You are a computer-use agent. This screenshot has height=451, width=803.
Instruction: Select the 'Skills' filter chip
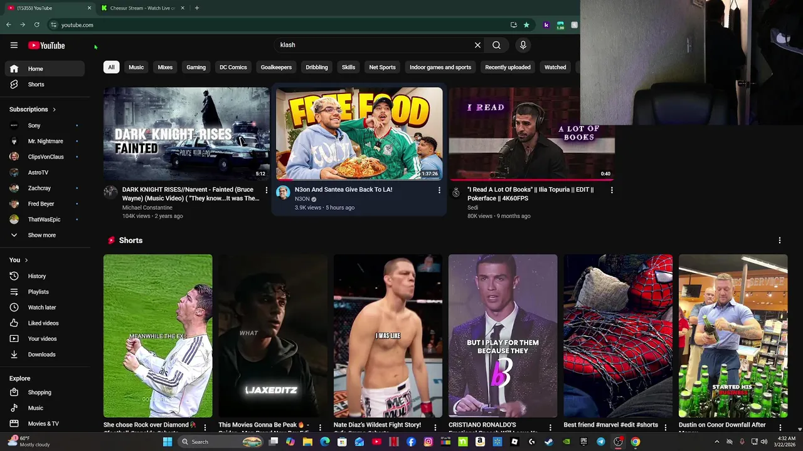(348, 67)
